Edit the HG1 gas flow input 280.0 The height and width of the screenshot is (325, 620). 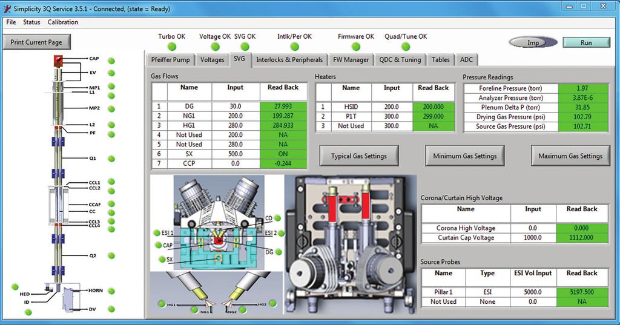236,125
